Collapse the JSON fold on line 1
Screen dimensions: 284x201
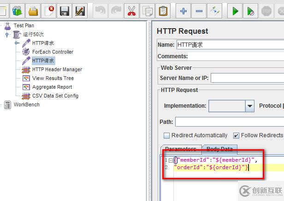coord(171,160)
